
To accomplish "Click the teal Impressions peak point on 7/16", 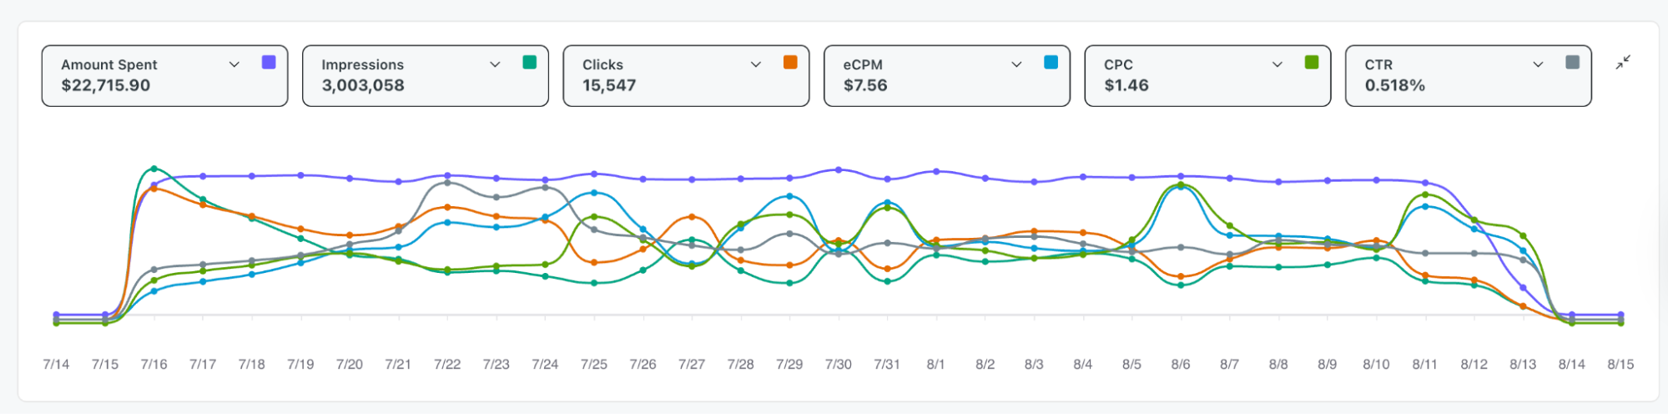I will click(x=154, y=169).
